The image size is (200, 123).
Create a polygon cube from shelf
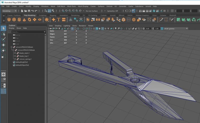14,20
